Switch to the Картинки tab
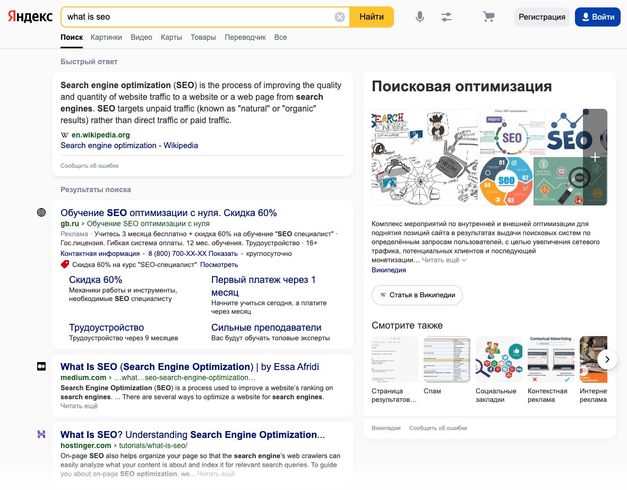The width and height of the screenshot is (627, 490). pyautogui.click(x=106, y=37)
